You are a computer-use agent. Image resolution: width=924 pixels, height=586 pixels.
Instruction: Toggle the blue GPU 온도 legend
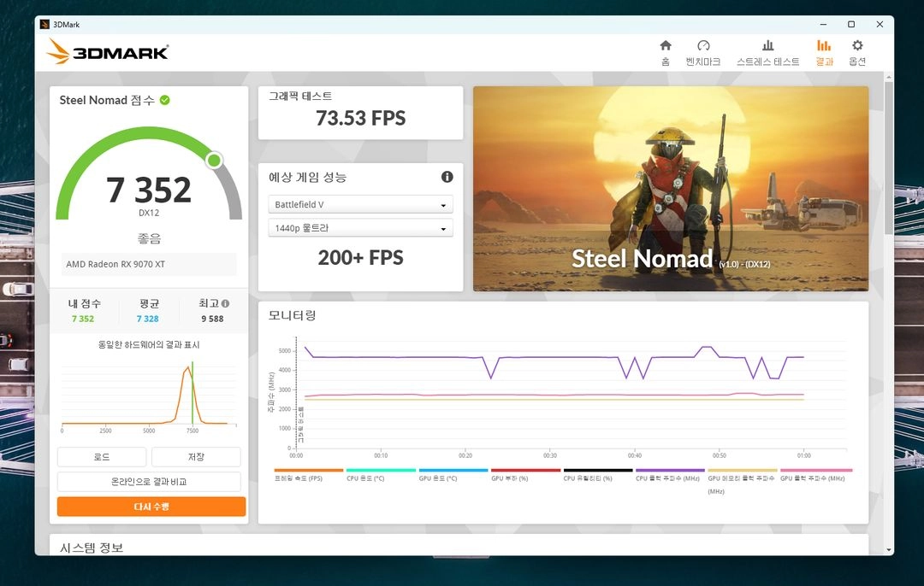[x=453, y=475]
